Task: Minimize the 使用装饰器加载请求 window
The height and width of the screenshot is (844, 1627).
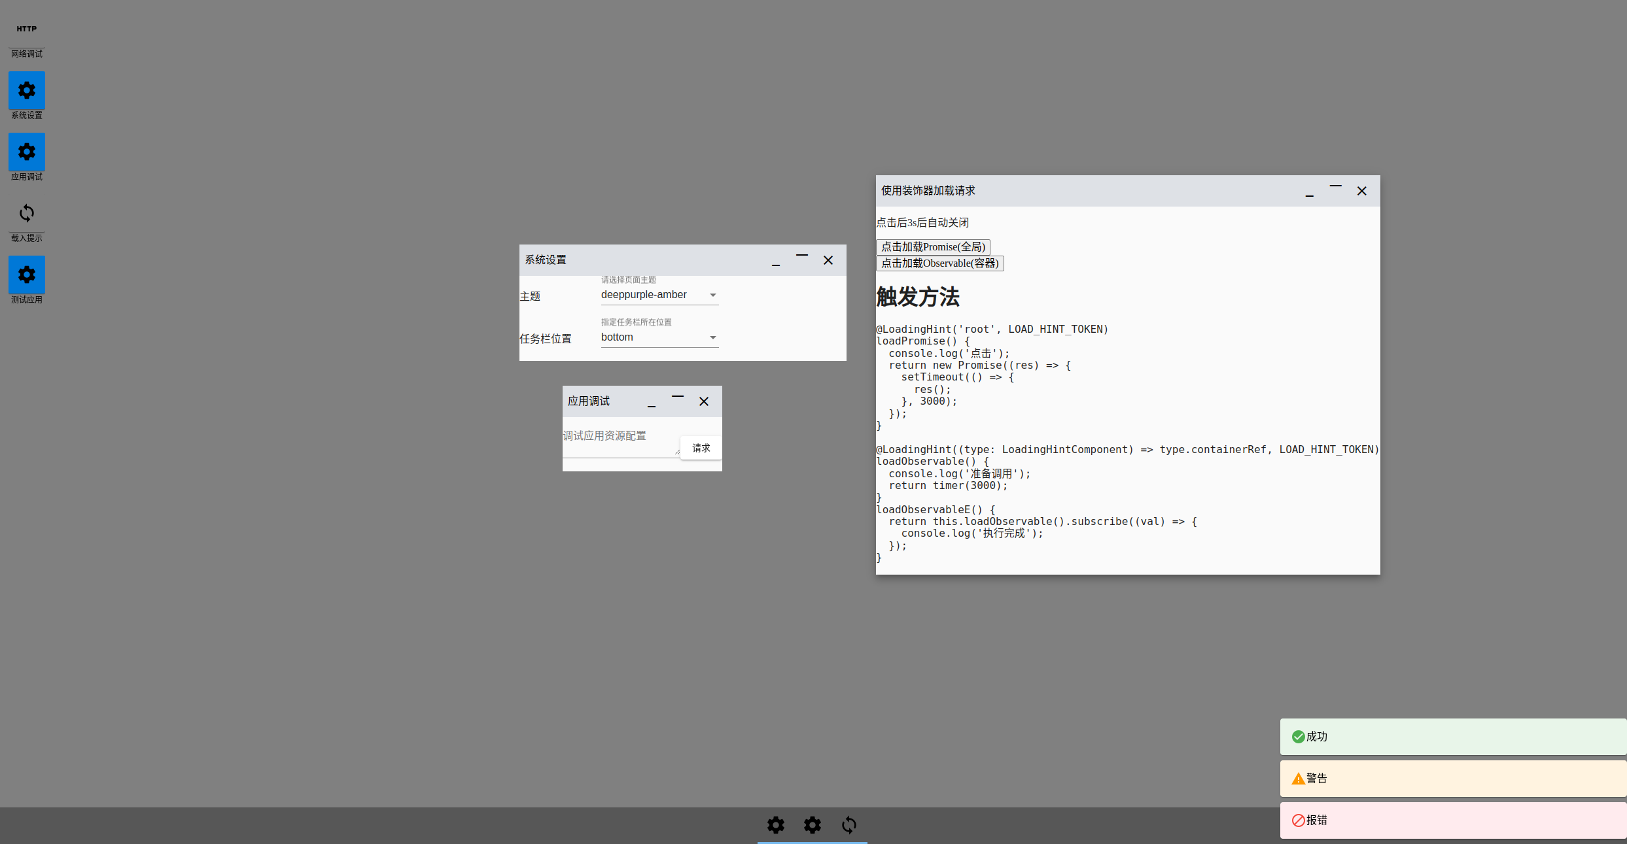Action: click(x=1310, y=191)
